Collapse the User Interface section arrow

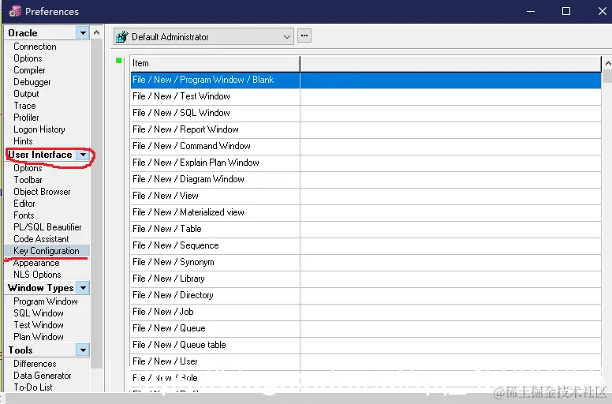point(83,155)
